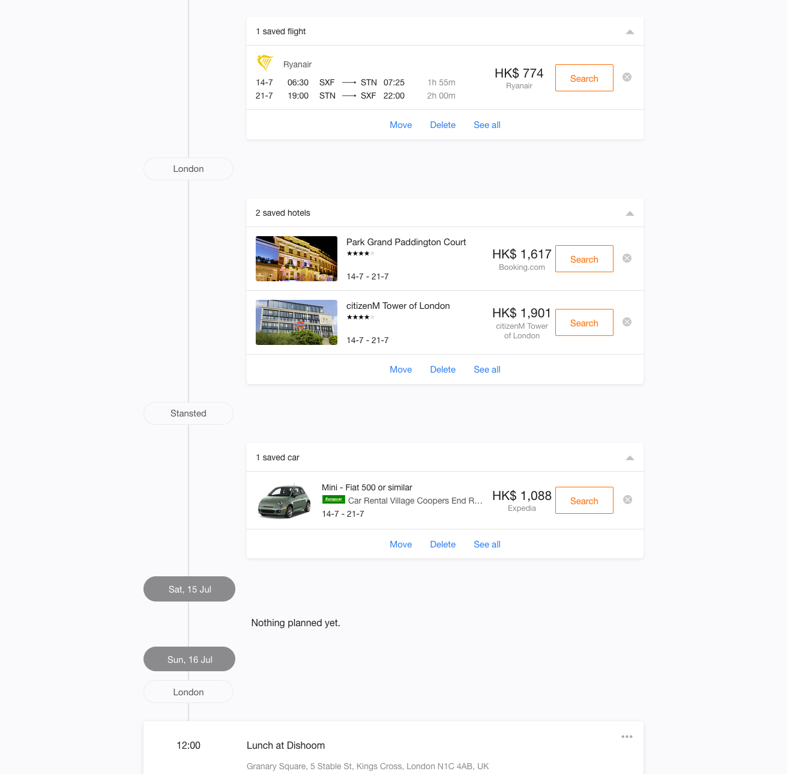The height and width of the screenshot is (774, 787).
Task: Collapse the 2 saved hotels panel
Action: 630,213
